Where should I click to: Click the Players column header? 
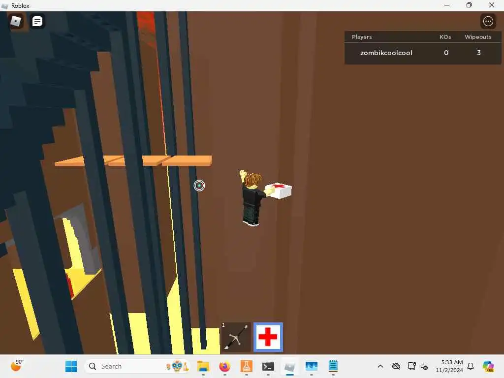(362, 36)
